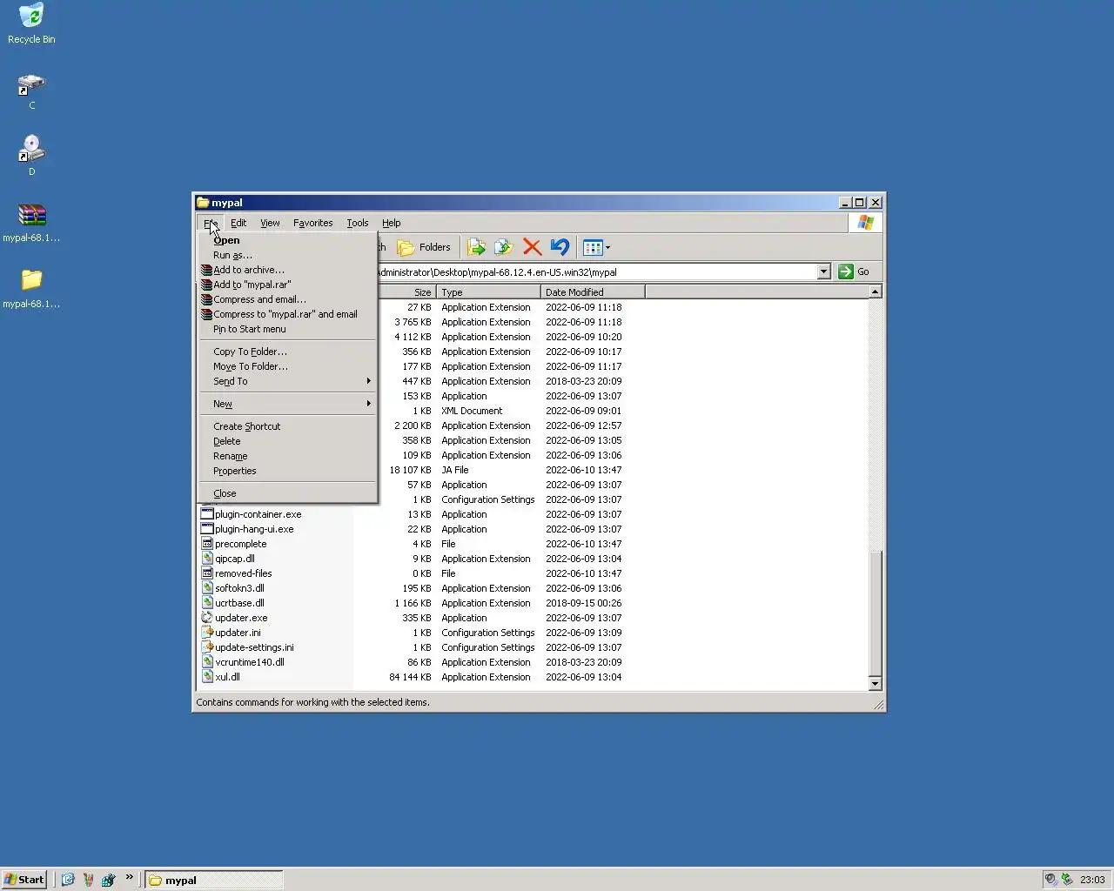This screenshot has width=1114, height=891.
Task: Click the Start button
Action: 24,880
